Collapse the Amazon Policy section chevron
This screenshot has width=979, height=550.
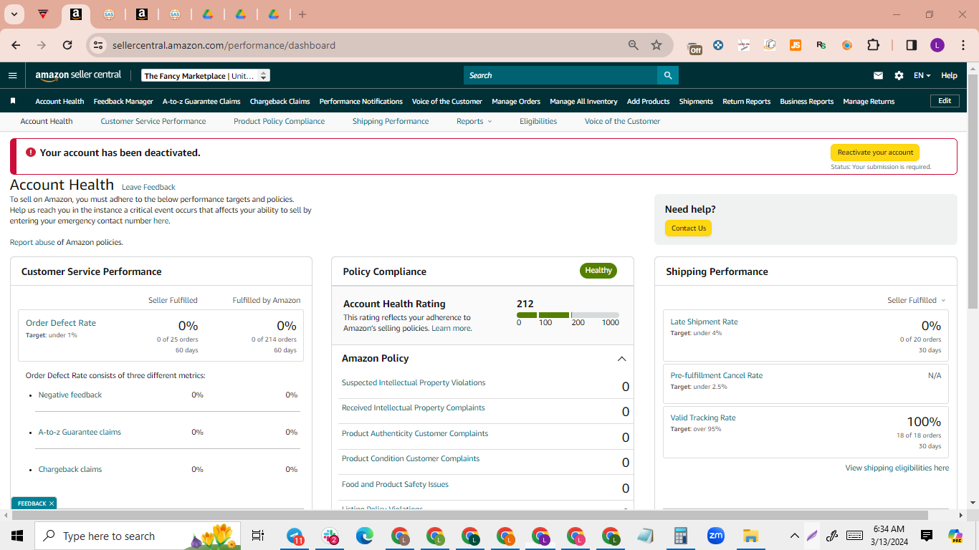pos(621,359)
